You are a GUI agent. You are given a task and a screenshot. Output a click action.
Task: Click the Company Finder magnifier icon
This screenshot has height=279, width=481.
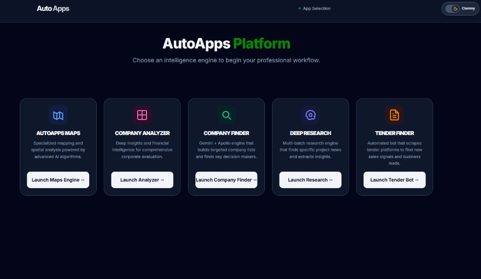tap(226, 115)
